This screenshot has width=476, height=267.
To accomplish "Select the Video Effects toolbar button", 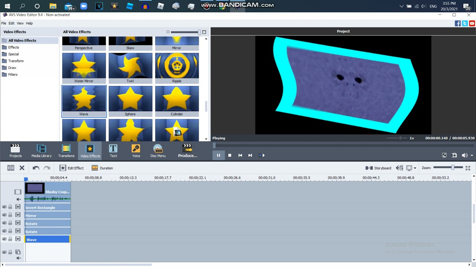I will pyautogui.click(x=90, y=151).
